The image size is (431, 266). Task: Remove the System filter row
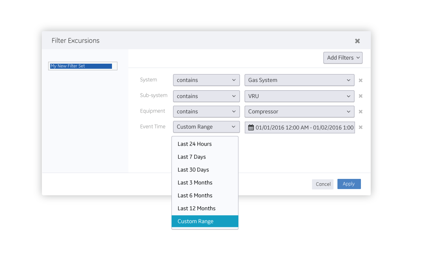361,80
